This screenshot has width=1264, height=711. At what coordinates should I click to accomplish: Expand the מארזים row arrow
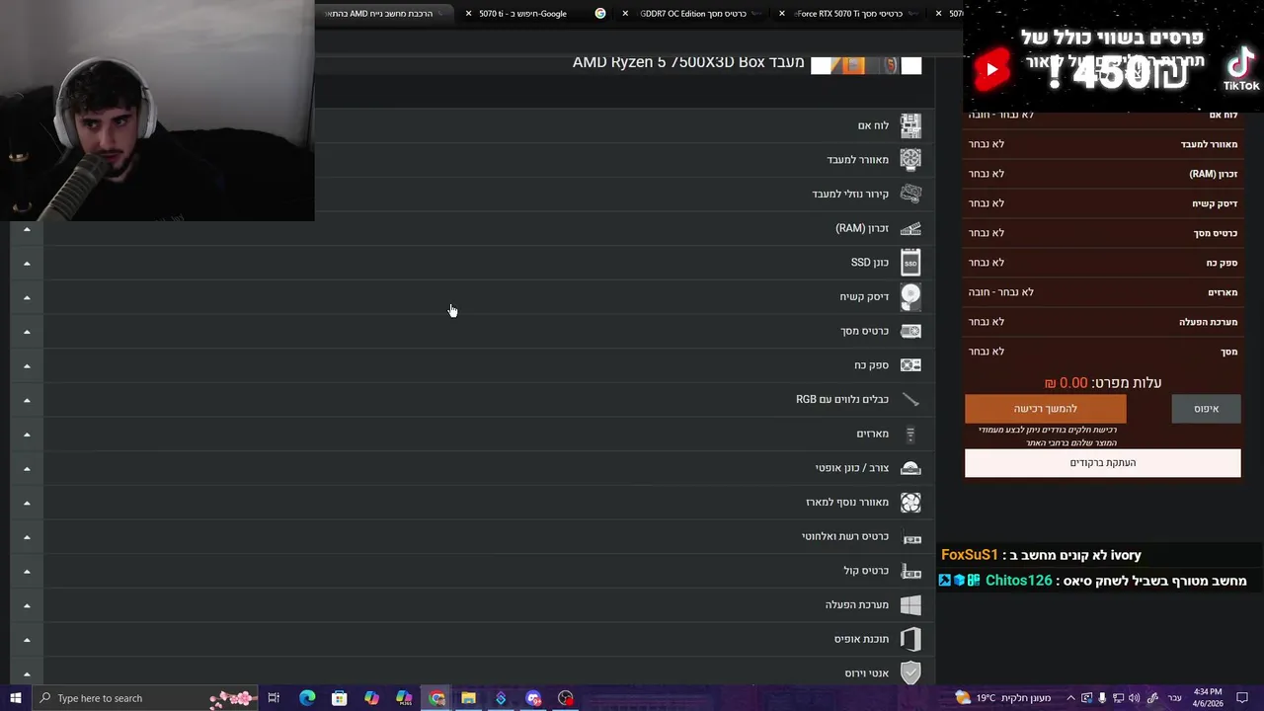pos(27,434)
